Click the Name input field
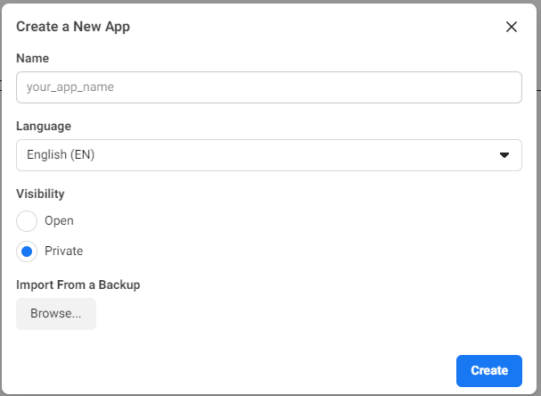Viewport: 541px width, 396px height. click(268, 87)
